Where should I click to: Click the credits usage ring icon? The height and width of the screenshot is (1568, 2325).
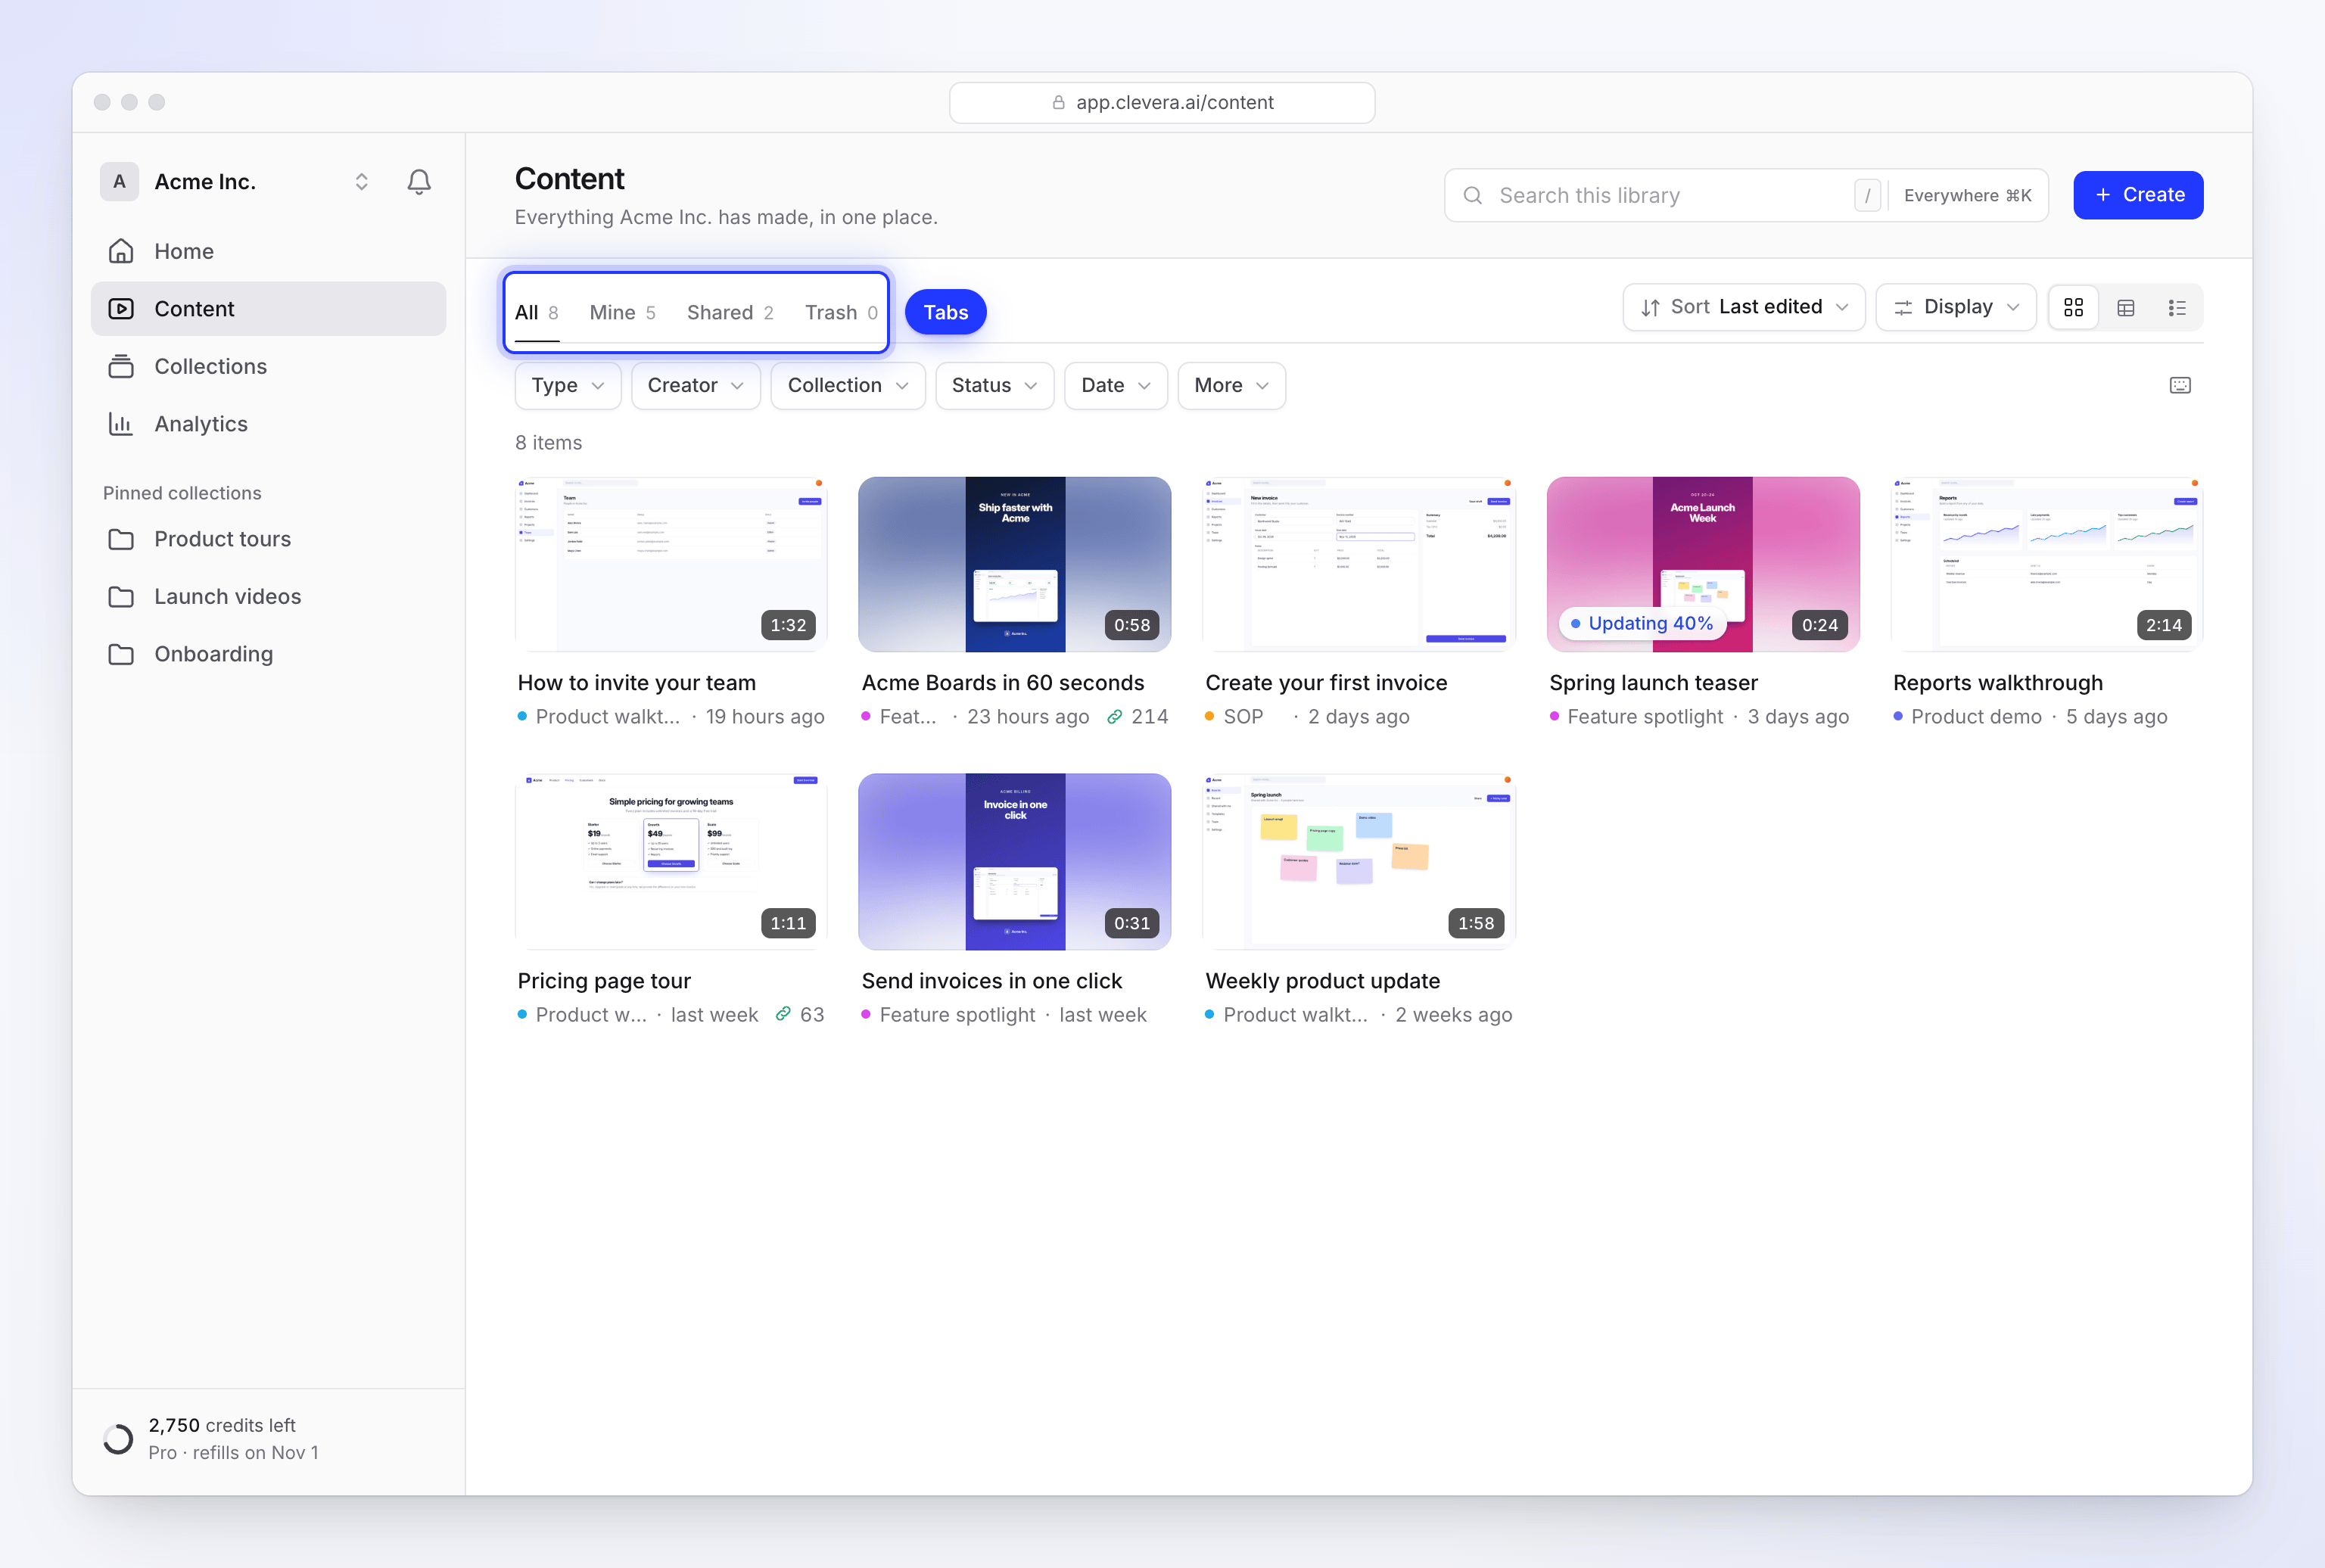pos(118,1438)
